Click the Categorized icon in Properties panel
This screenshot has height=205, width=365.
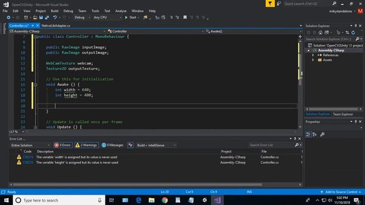point(308,134)
